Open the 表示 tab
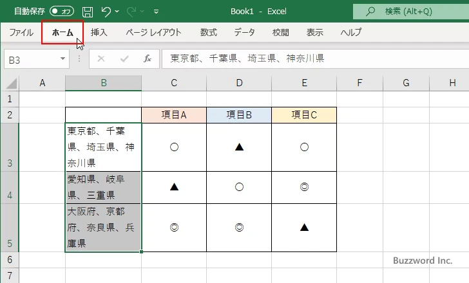The width and height of the screenshot is (469, 283). 314,32
